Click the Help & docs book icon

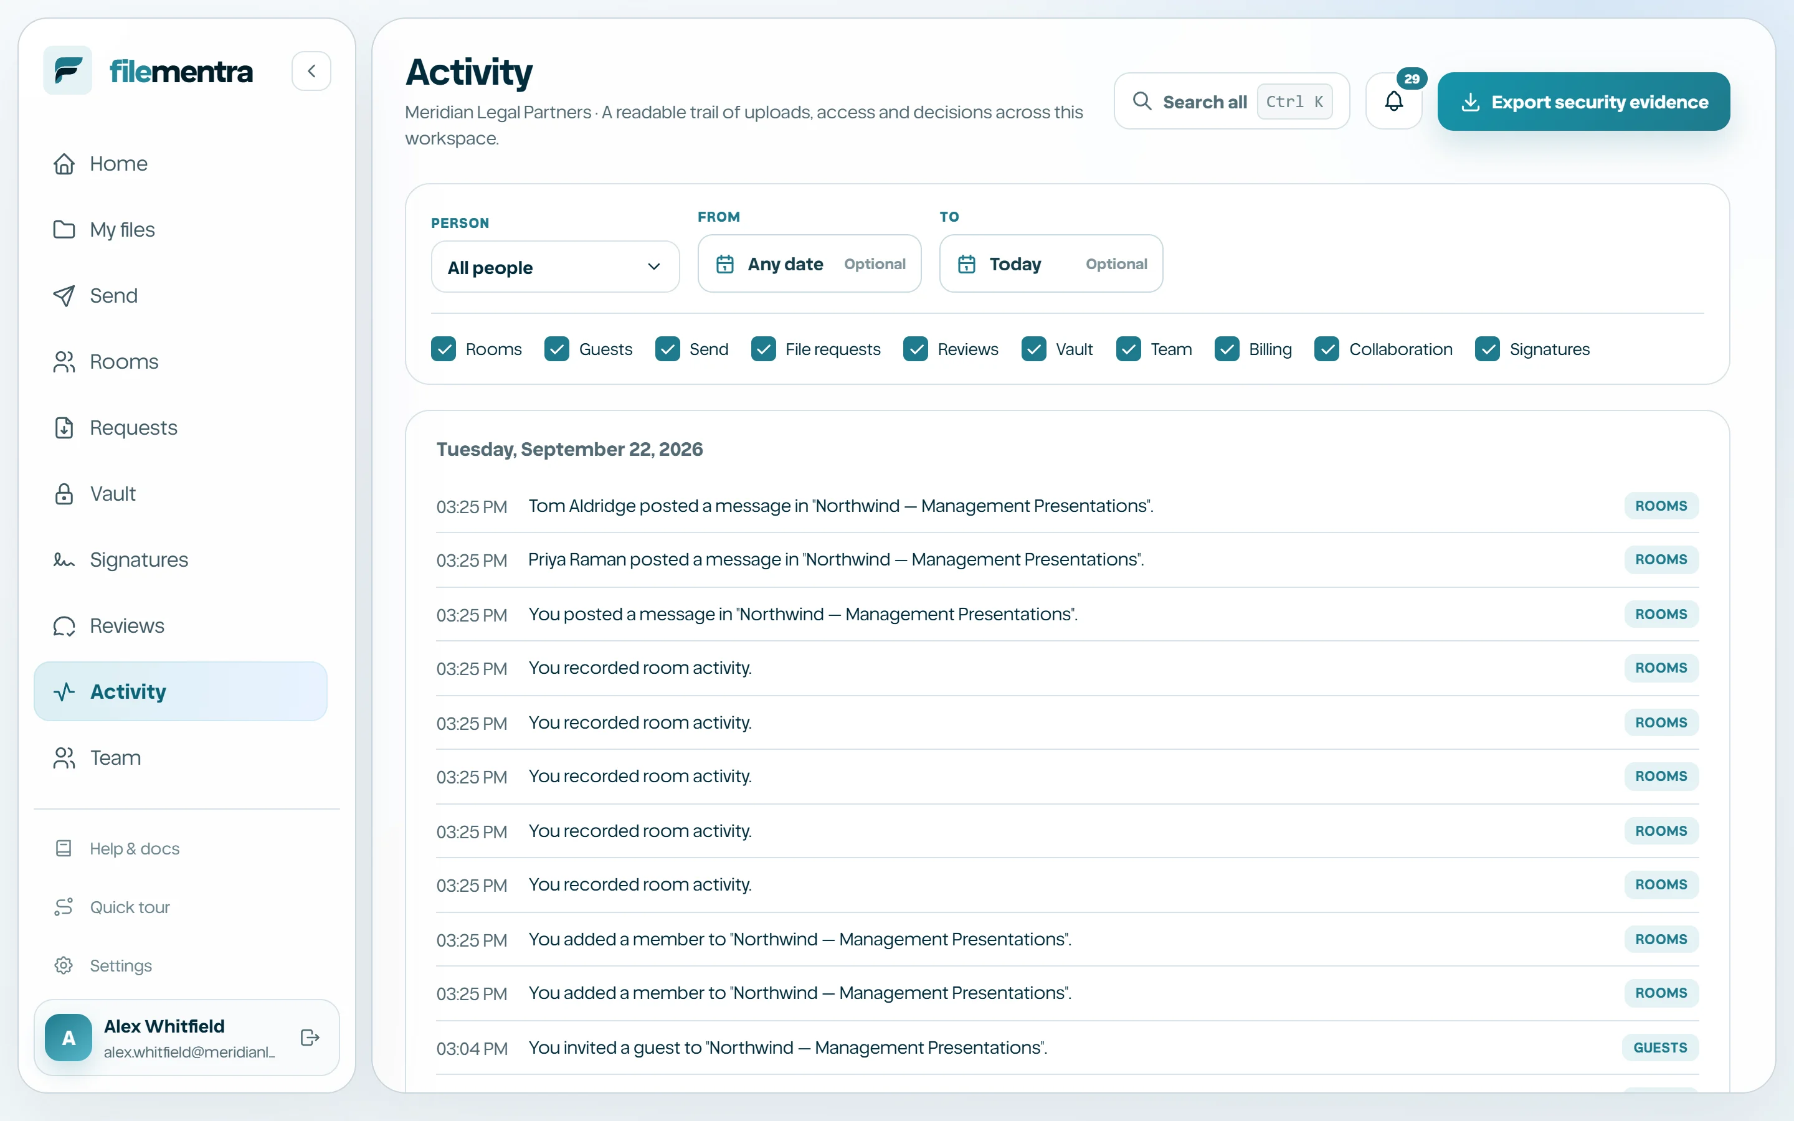click(x=64, y=848)
